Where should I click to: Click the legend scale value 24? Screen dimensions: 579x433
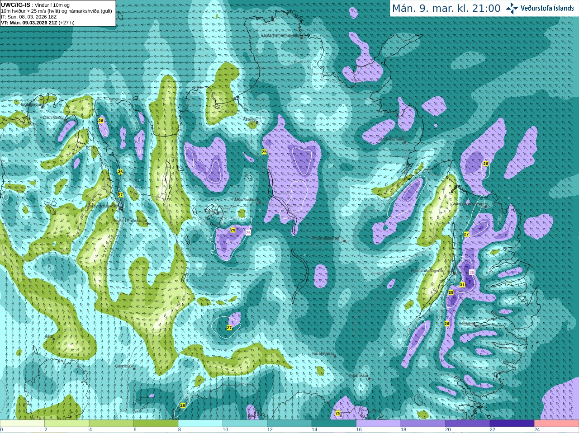coord(536,430)
